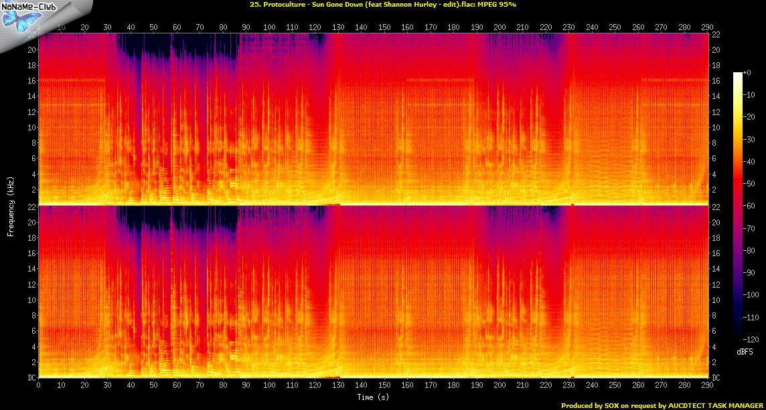This screenshot has height=410, width=766.
Task: Click the 0 second mark on the bottom time axis
Action: (39, 386)
